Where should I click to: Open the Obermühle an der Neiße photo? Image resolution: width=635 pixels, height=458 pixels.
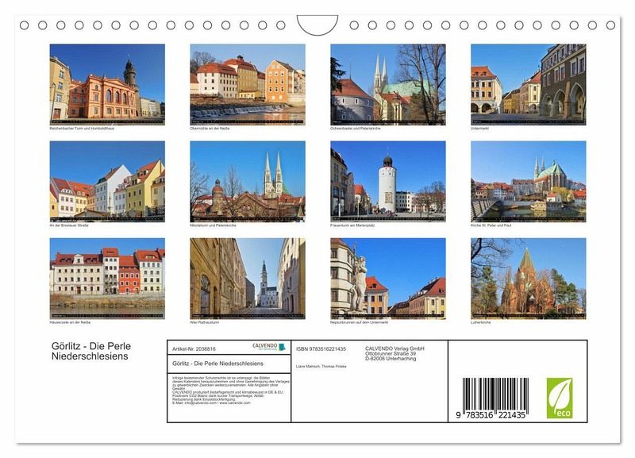pyautogui.click(x=248, y=84)
